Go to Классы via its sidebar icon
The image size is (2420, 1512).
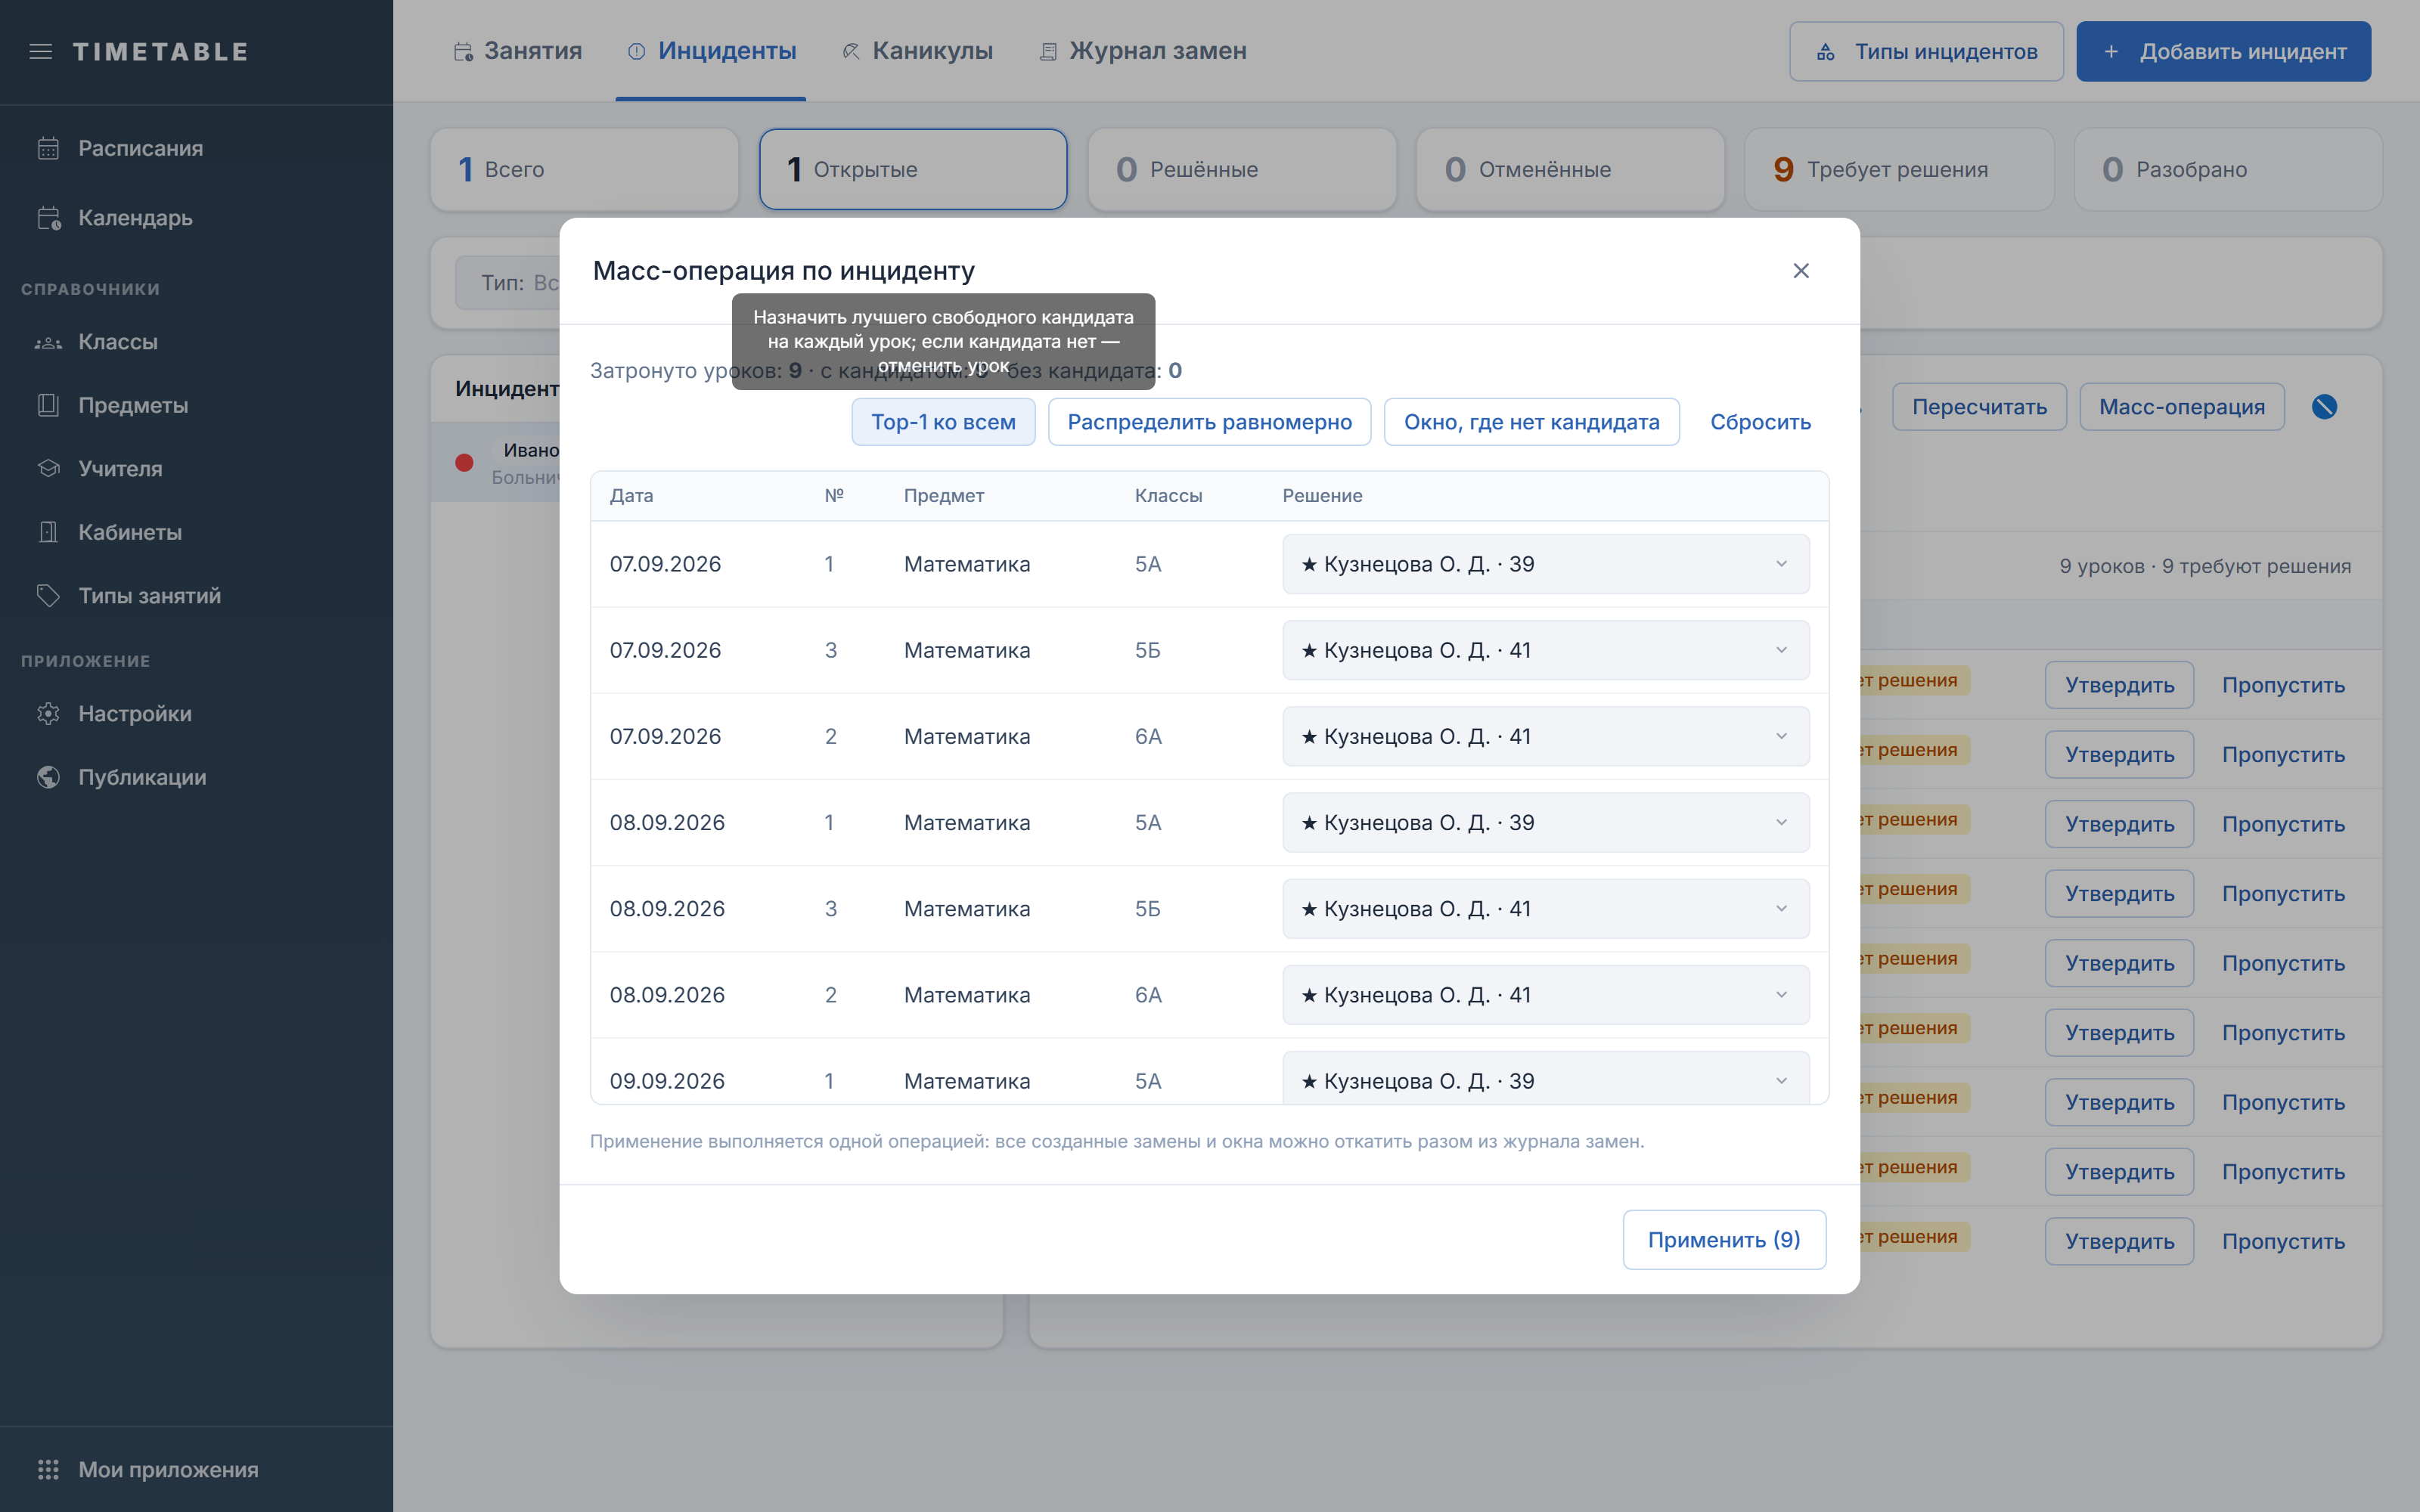click(48, 342)
